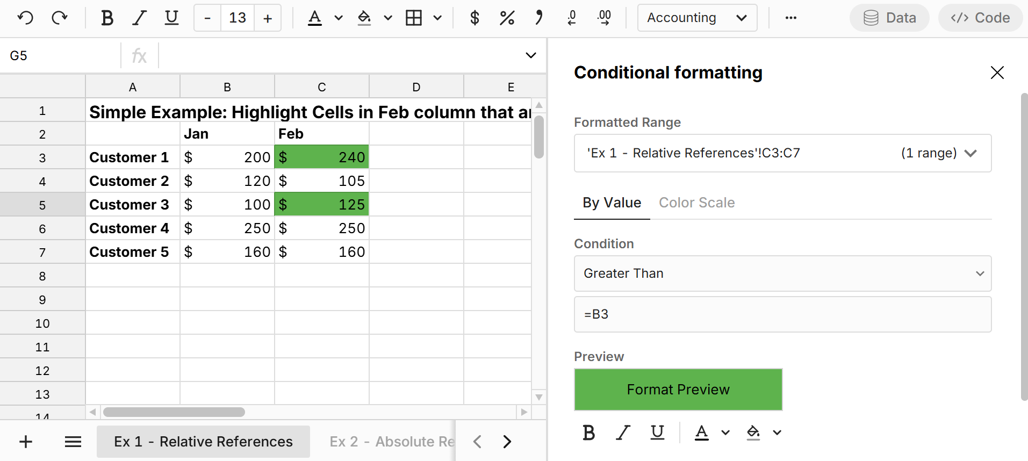Click the Code button
The height and width of the screenshot is (461, 1028).
click(x=980, y=18)
